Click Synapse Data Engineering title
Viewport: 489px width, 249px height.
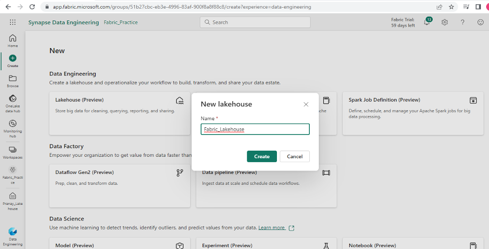[x=63, y=22]
